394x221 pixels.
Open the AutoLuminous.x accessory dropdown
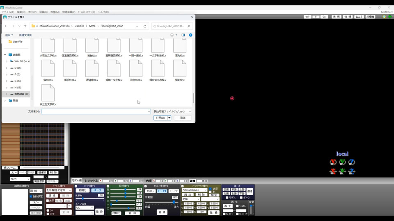194,190
